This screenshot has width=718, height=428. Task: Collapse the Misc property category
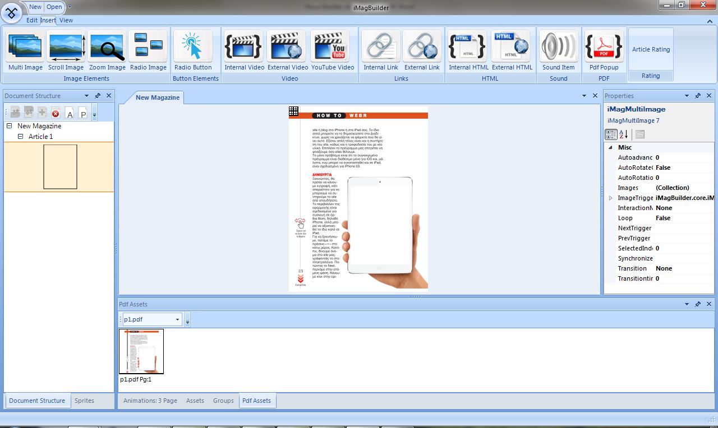pyautogui.click(x=611, y=147)
